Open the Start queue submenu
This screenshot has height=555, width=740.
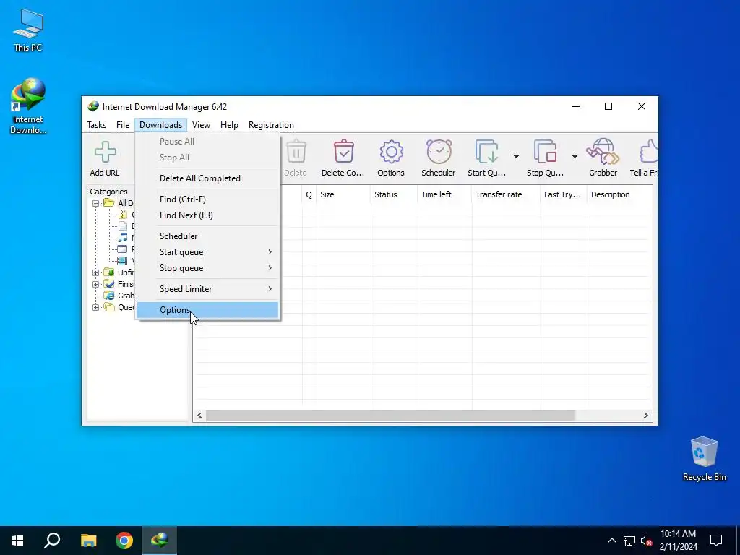click(x=207, y=252)
